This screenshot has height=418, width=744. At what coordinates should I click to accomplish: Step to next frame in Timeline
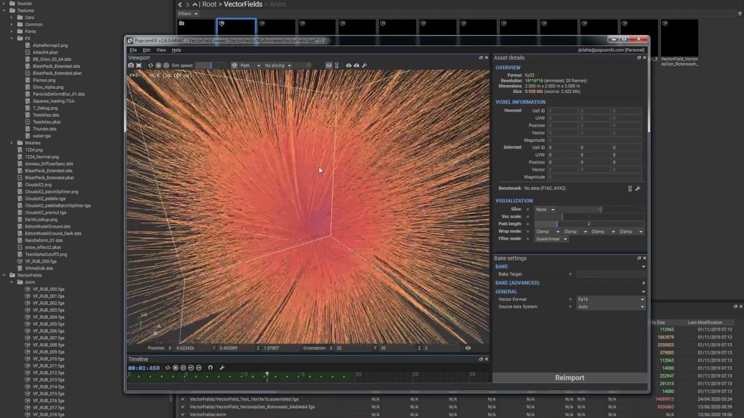(199, 367)
